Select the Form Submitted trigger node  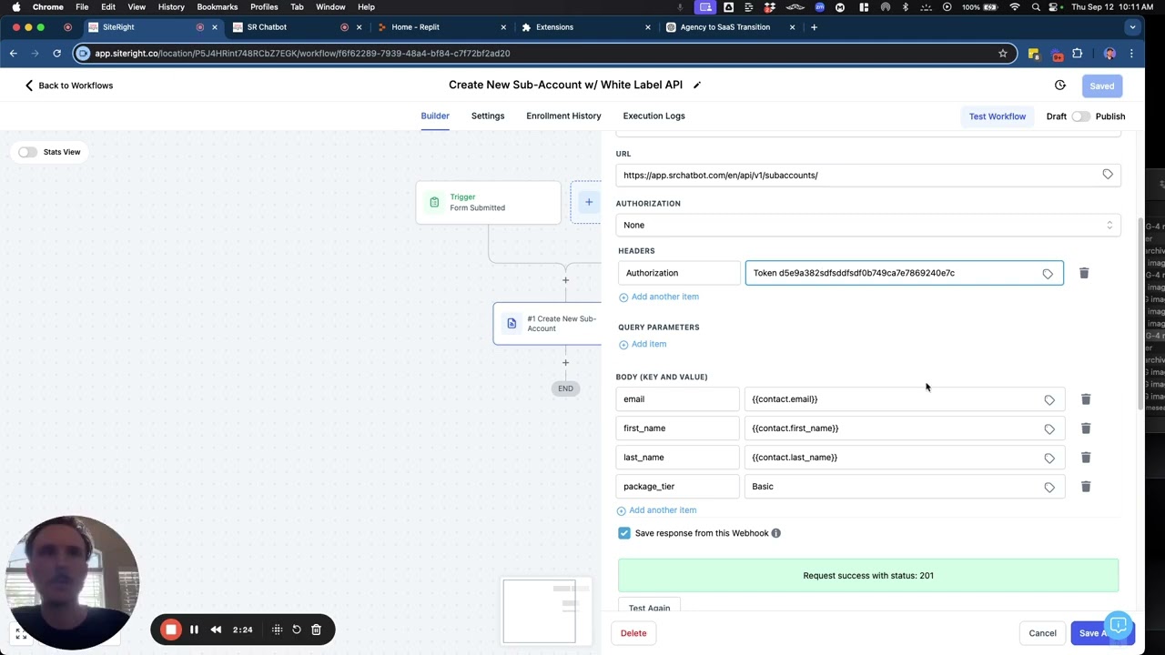[x=488, y=202]
